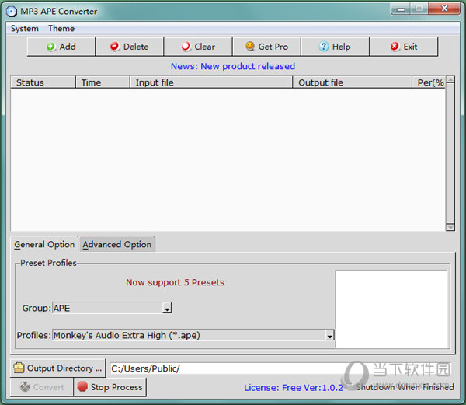Click the Status column header
This screenshot has height=405, width=466.
click(43, 82)
